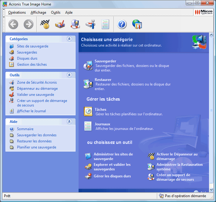This screenshot has width=216, height=202.
Task: Click the Restaurer heading in main panel
Action: [103, 80]
